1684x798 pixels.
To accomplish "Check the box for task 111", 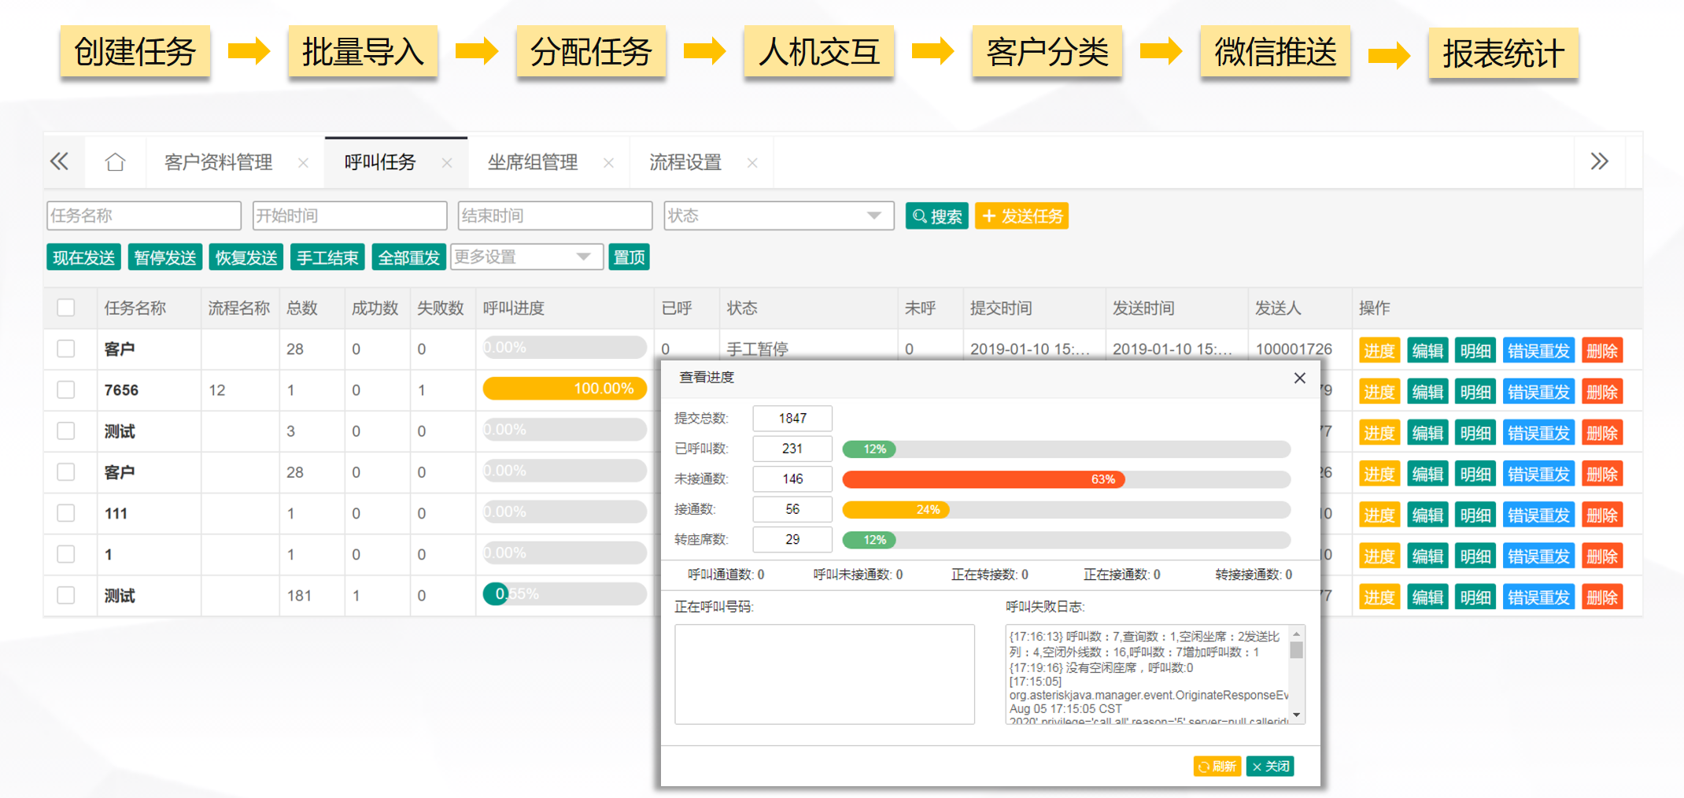I will pyautogui.click(x=66, y=513).
